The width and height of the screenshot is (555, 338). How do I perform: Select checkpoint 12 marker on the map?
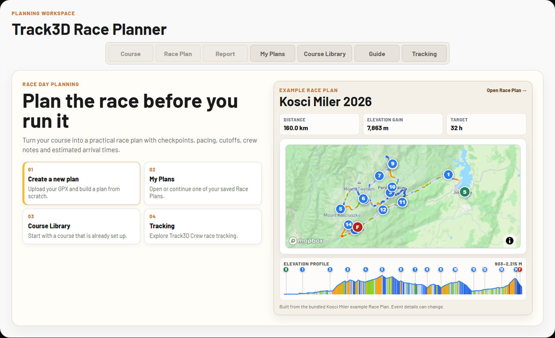[383, 210]
